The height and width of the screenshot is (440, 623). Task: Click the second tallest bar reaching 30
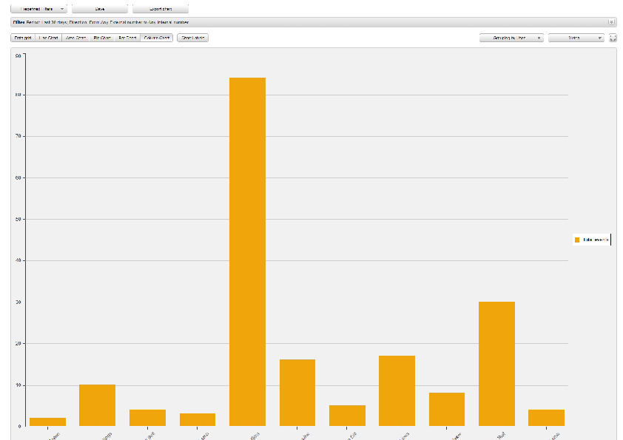point(496,363)
